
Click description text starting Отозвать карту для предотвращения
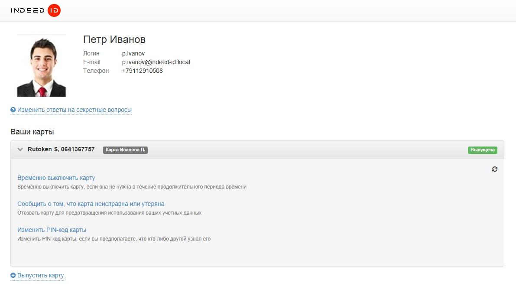109,213
